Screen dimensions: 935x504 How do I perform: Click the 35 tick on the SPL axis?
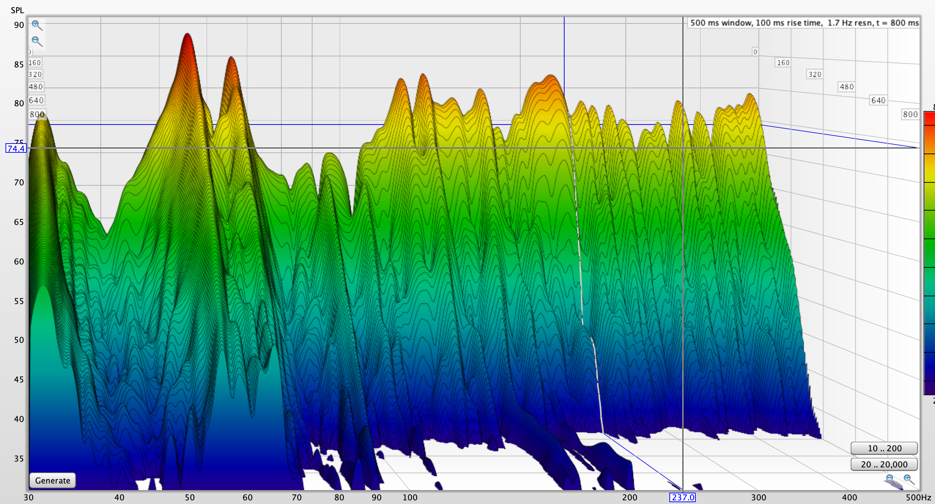click(x=19, y=459)
